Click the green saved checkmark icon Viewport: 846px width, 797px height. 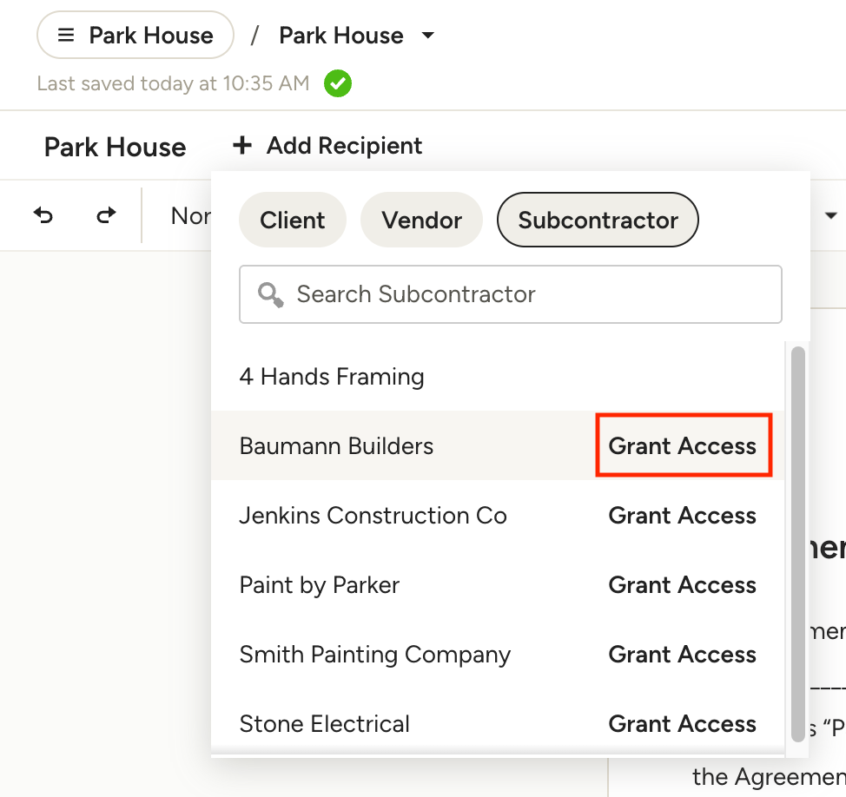coord(338,84)
